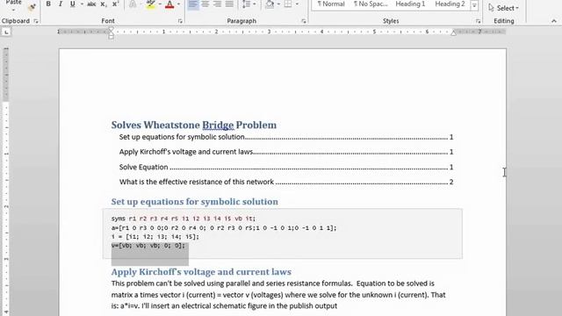562x316 pixels.
Task: Click the right indent marker on ruler
Action: tap(453, 33)
